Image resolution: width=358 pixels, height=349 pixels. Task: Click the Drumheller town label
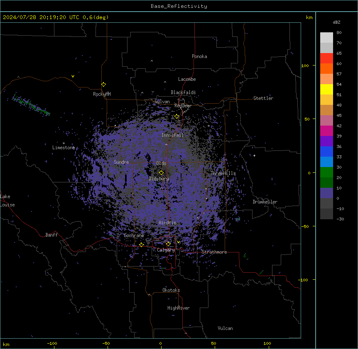click(x=265, y=202)
